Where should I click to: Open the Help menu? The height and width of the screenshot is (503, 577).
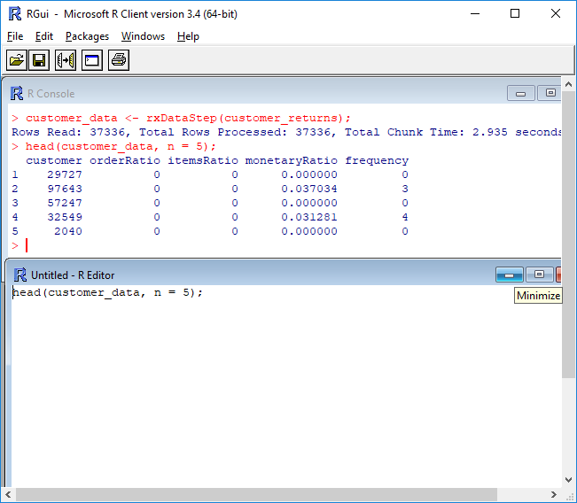(188, 36)
